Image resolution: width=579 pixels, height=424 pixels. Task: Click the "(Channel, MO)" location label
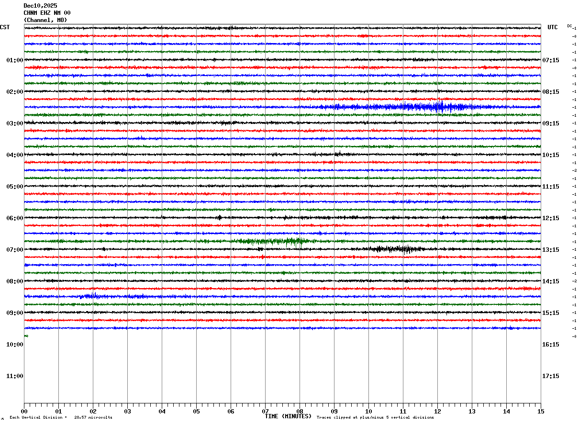click(x=45, y=20)
